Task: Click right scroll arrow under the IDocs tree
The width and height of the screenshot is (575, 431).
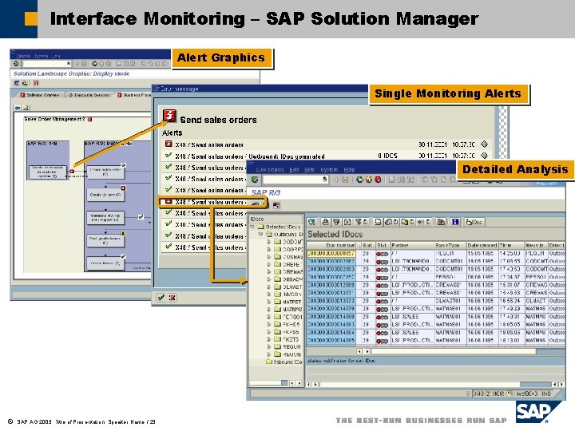Action: [299, 383]
